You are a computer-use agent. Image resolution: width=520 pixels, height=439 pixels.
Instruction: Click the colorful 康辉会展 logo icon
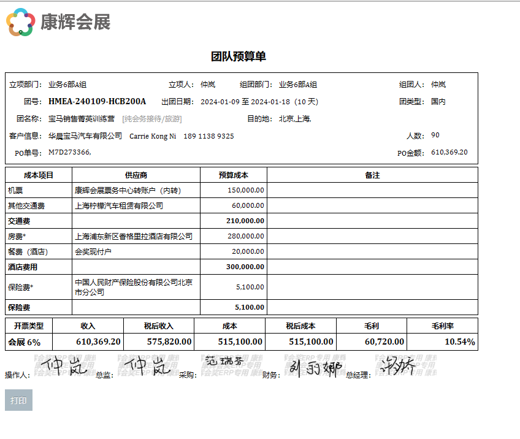[x=20, y=21]
